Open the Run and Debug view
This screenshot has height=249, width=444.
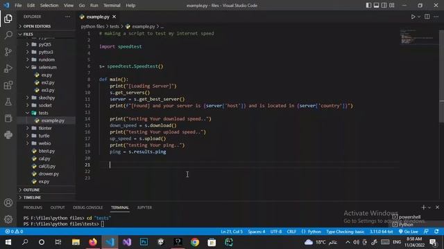pos(8,68)
